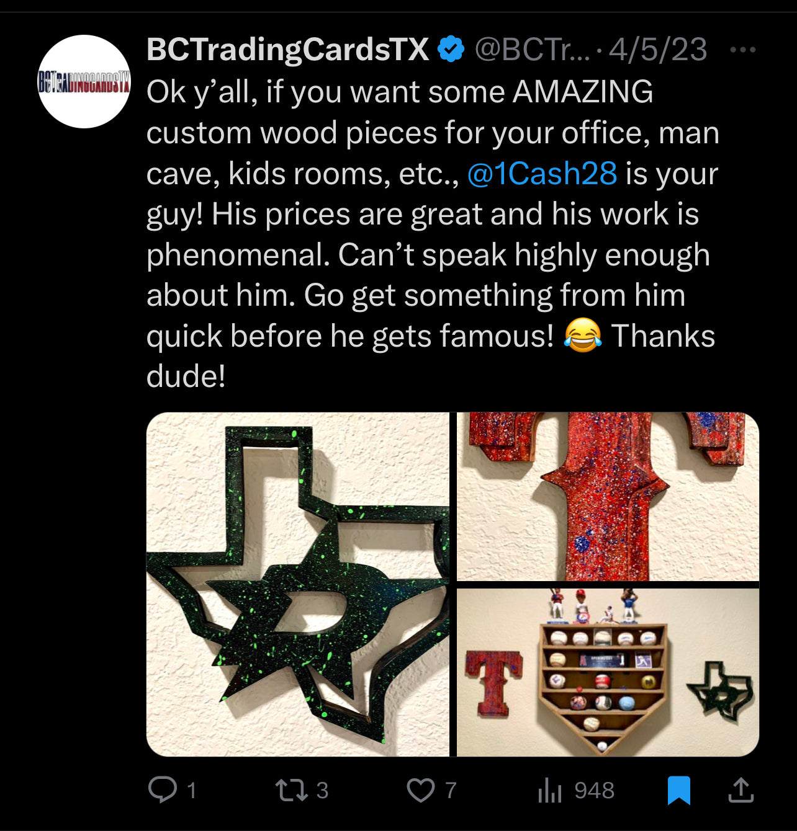Open the three-dot more options menu
The width and height of the screenshot is (797, 831).
click(x=743, y=50)
